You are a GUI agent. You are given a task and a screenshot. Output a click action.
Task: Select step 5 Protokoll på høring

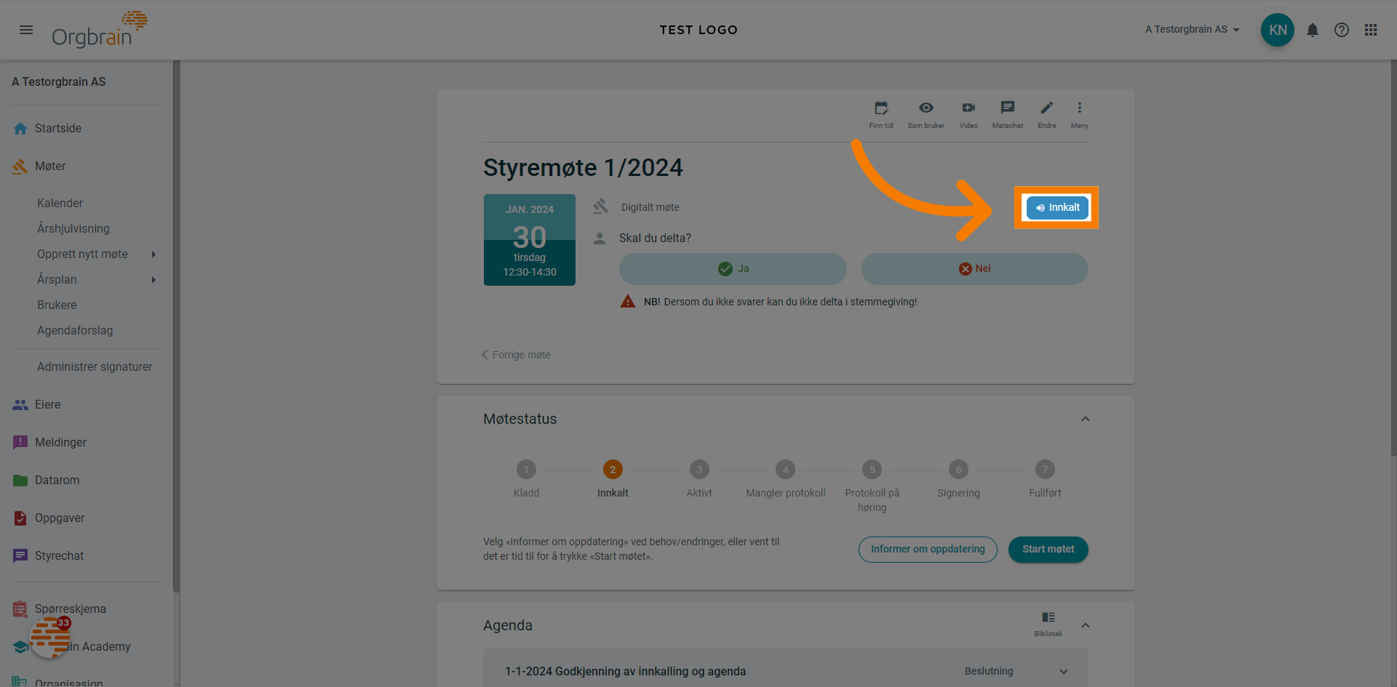872,470
